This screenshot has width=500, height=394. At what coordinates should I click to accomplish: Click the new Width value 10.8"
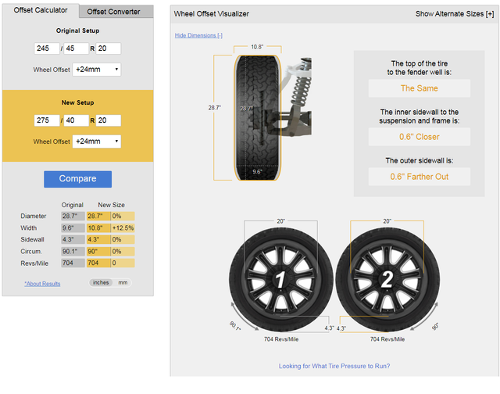tap(98, 227)
